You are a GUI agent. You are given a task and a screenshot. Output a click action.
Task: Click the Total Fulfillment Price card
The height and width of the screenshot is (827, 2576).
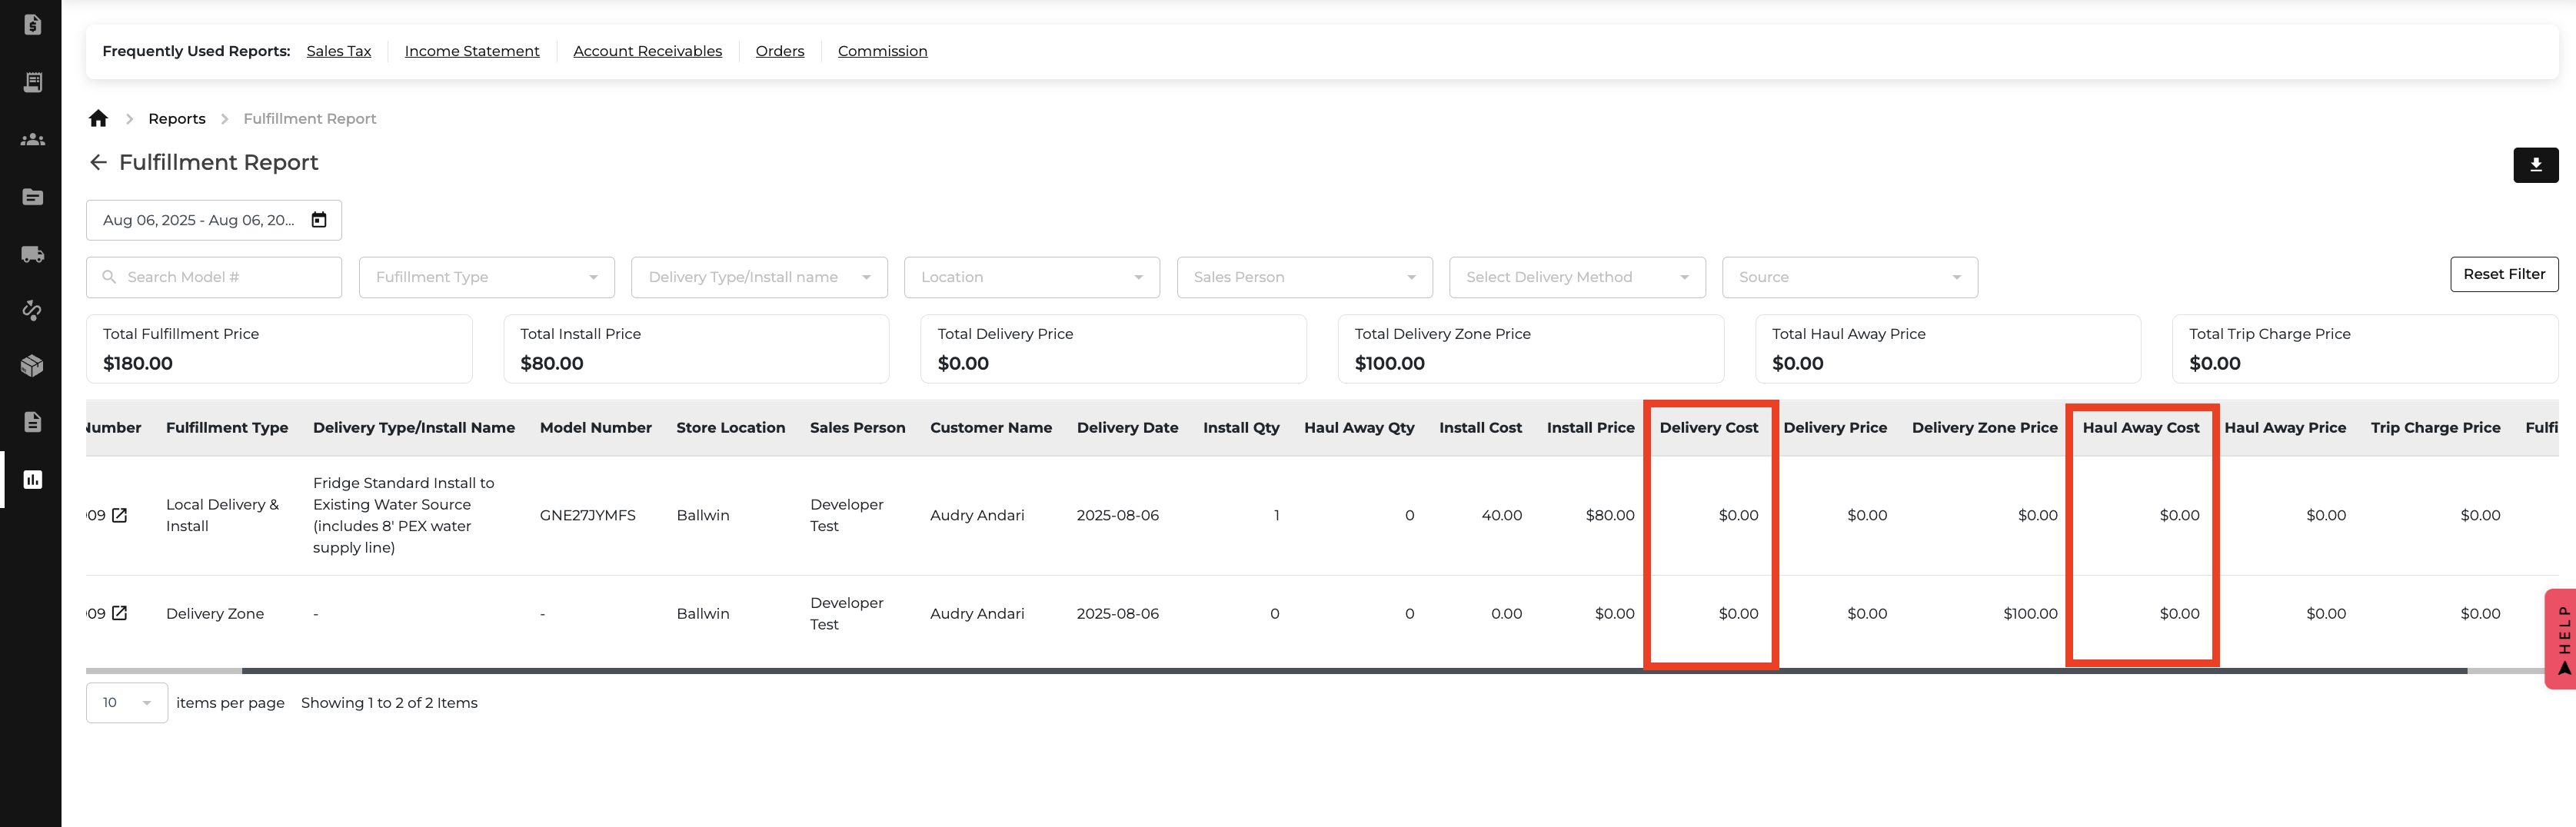pos(279,349)
